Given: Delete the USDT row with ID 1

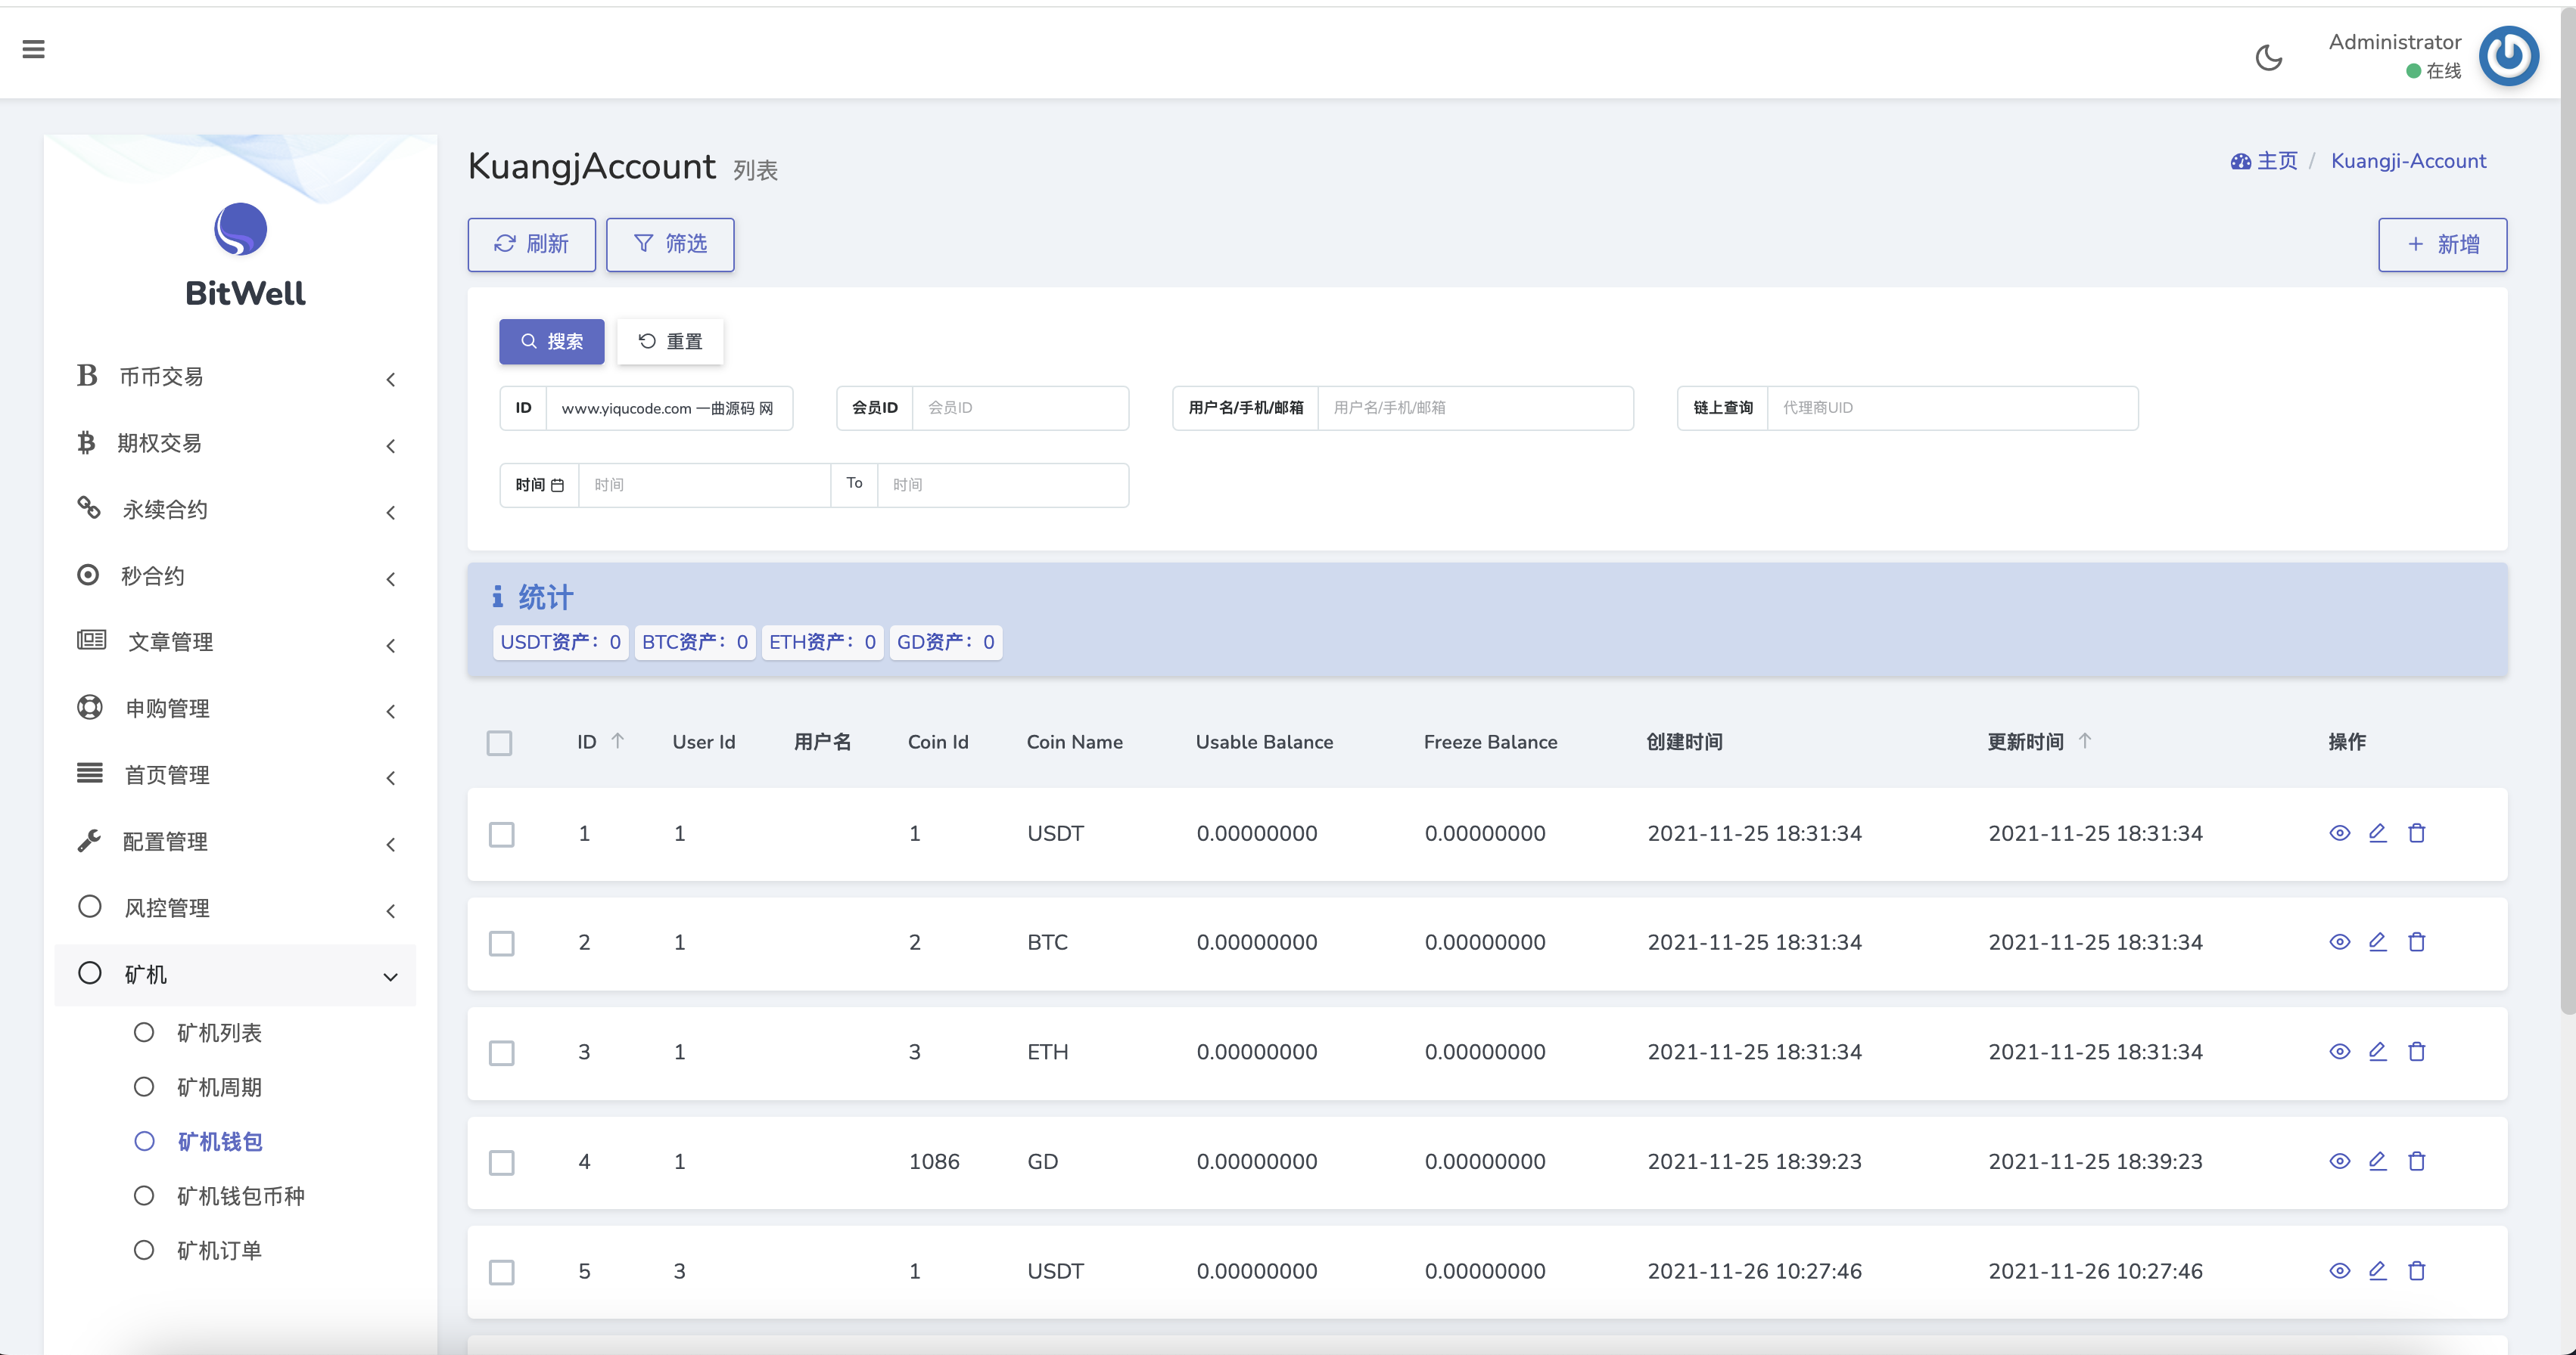Looking at the screenshot, I should pos(2416,833).
